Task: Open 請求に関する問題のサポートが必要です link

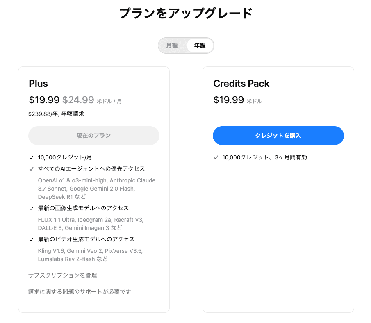Action: (80, 292)
